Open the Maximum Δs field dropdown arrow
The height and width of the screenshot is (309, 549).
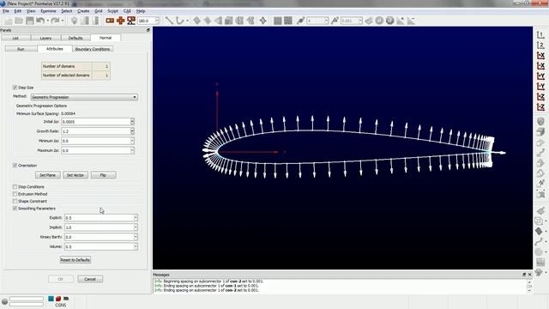(132, 150)
